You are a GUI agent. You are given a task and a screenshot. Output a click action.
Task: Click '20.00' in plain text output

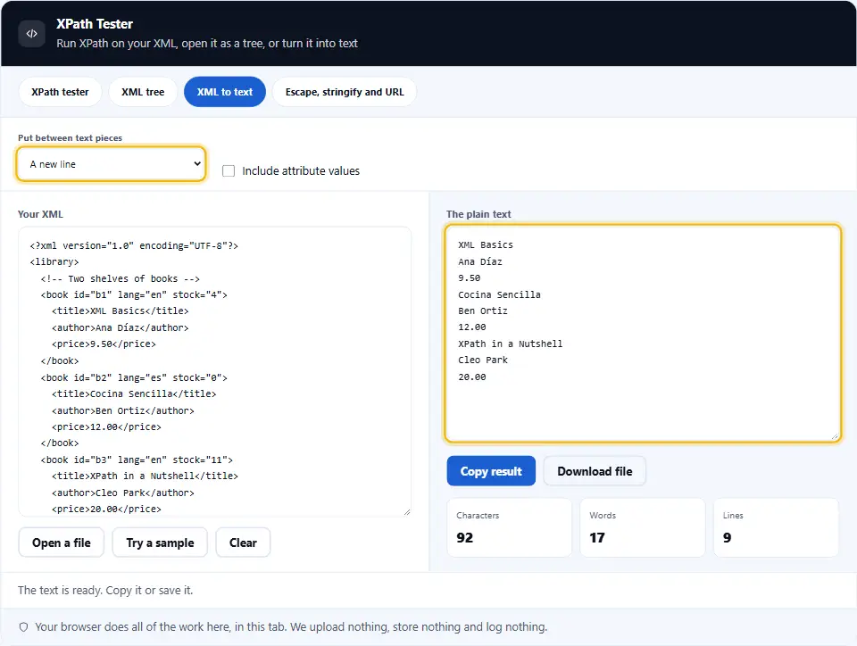[x=471, y=377]
